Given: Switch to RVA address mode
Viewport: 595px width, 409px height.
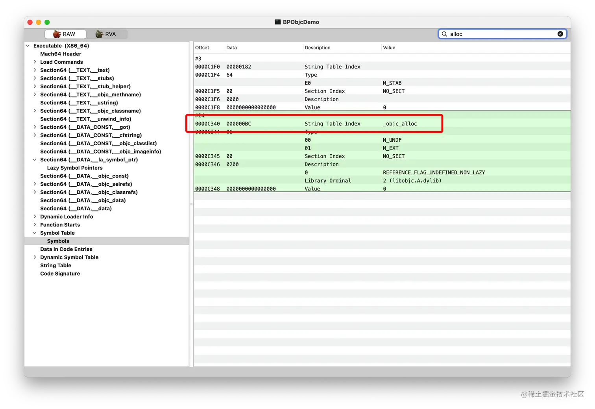Looking at the screenshot, I should coord(106,34).
